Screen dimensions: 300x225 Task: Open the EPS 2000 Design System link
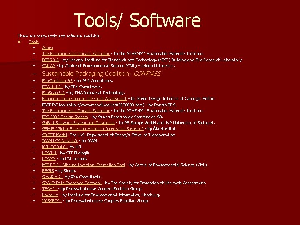(65, 117)
